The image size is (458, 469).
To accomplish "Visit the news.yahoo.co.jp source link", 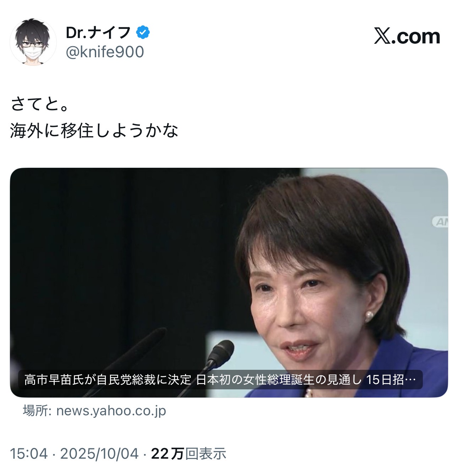I will pos(111,411).
